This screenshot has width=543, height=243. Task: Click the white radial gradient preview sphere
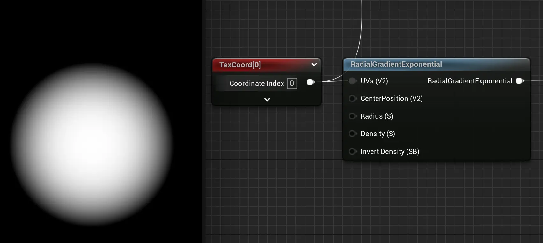(x=92, y=144)
